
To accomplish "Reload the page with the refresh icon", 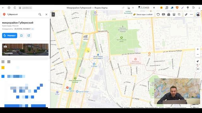I will tap(15, 8).
